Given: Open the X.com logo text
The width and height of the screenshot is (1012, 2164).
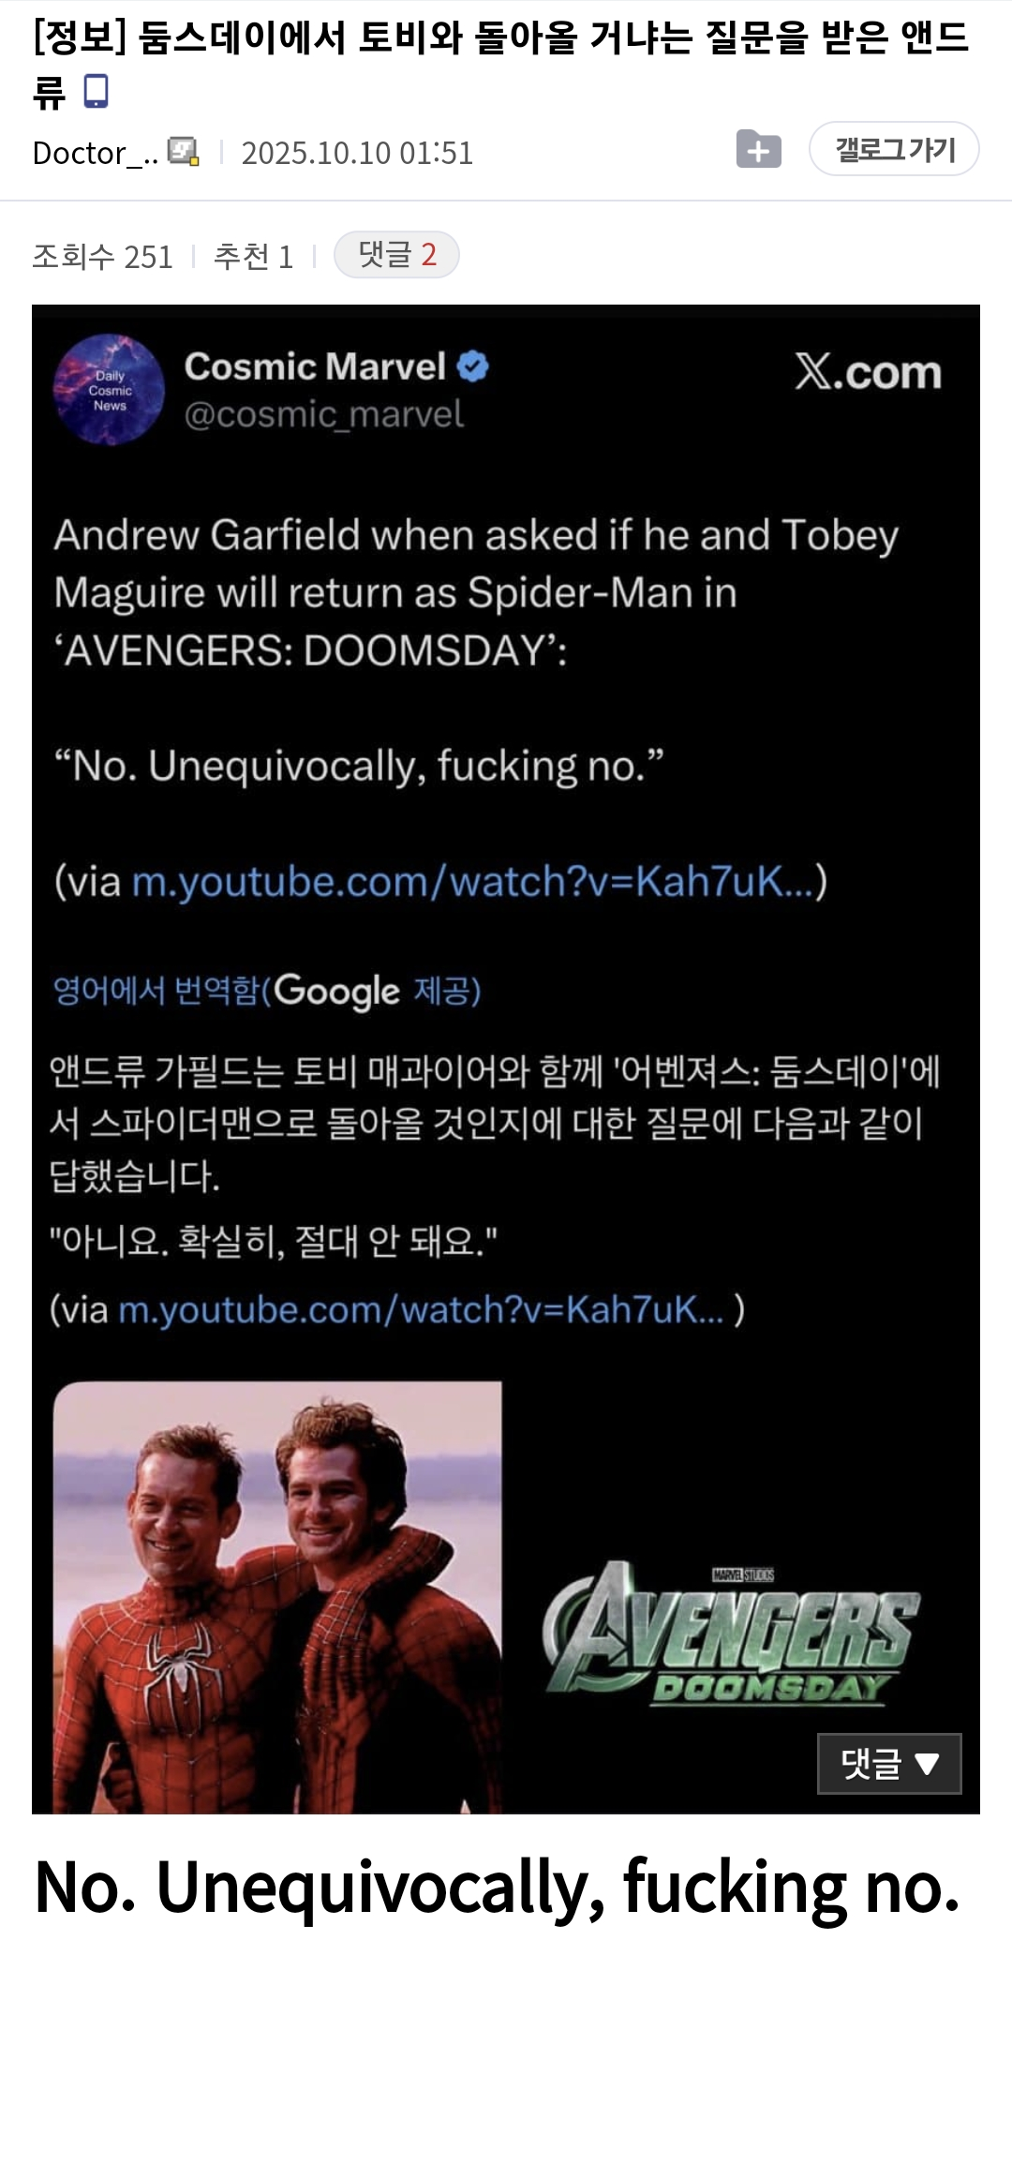Looking at the screenshot, I should tap(869, 372).
